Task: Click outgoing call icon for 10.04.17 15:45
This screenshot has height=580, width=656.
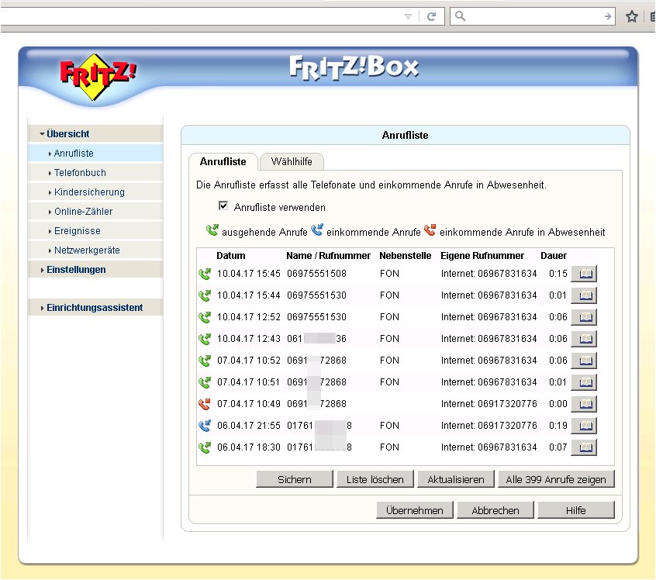Action: 205,274
